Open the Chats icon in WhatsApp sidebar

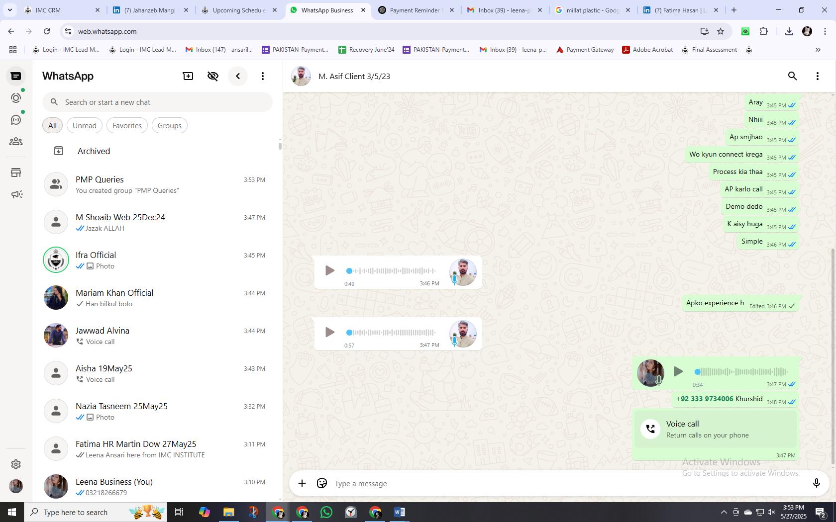pos(16,76)
